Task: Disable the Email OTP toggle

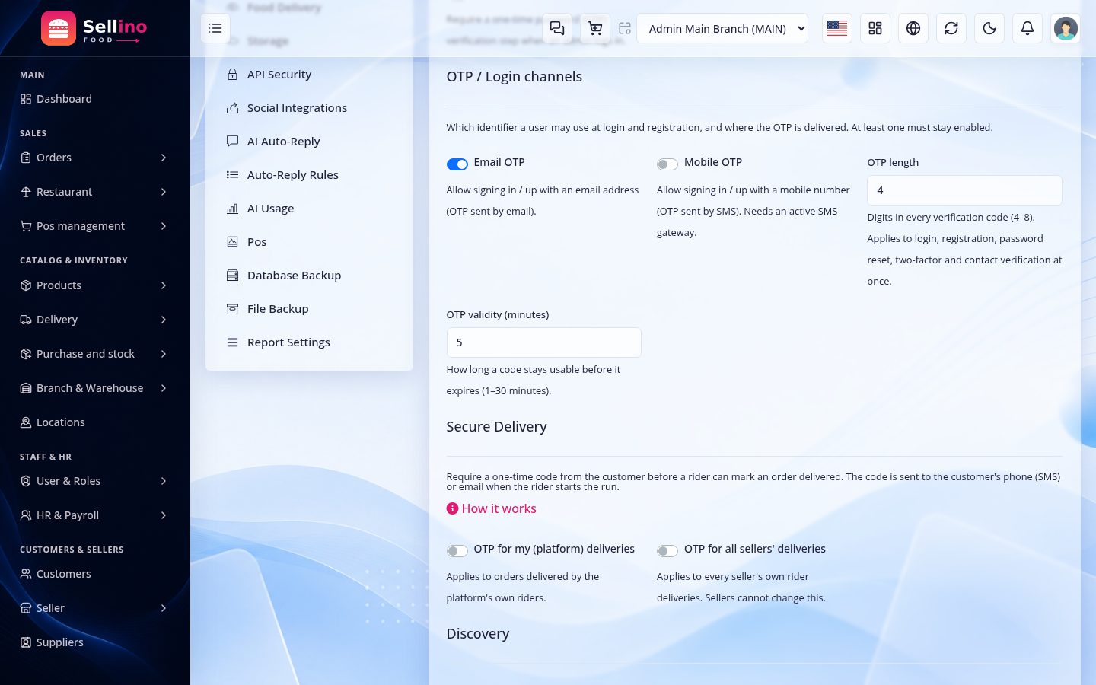Action: (x=457, y=164)
